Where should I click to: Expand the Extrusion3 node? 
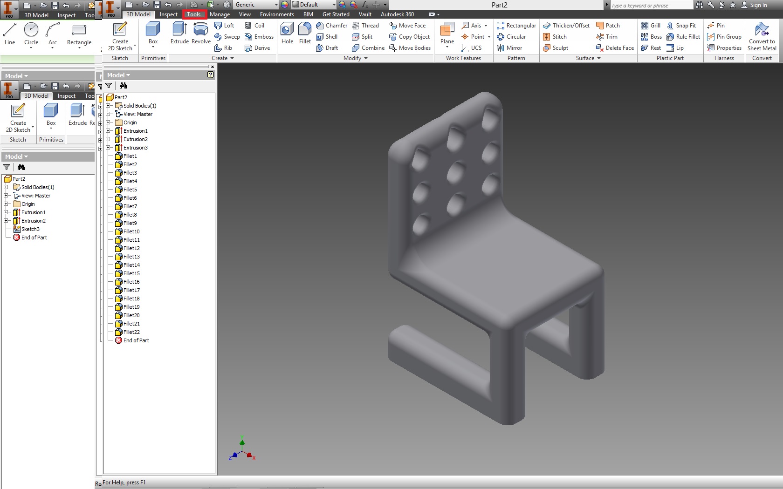tap(108, 148)
